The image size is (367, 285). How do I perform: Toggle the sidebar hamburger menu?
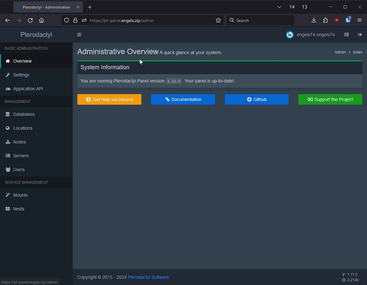(x=79, y=35)
